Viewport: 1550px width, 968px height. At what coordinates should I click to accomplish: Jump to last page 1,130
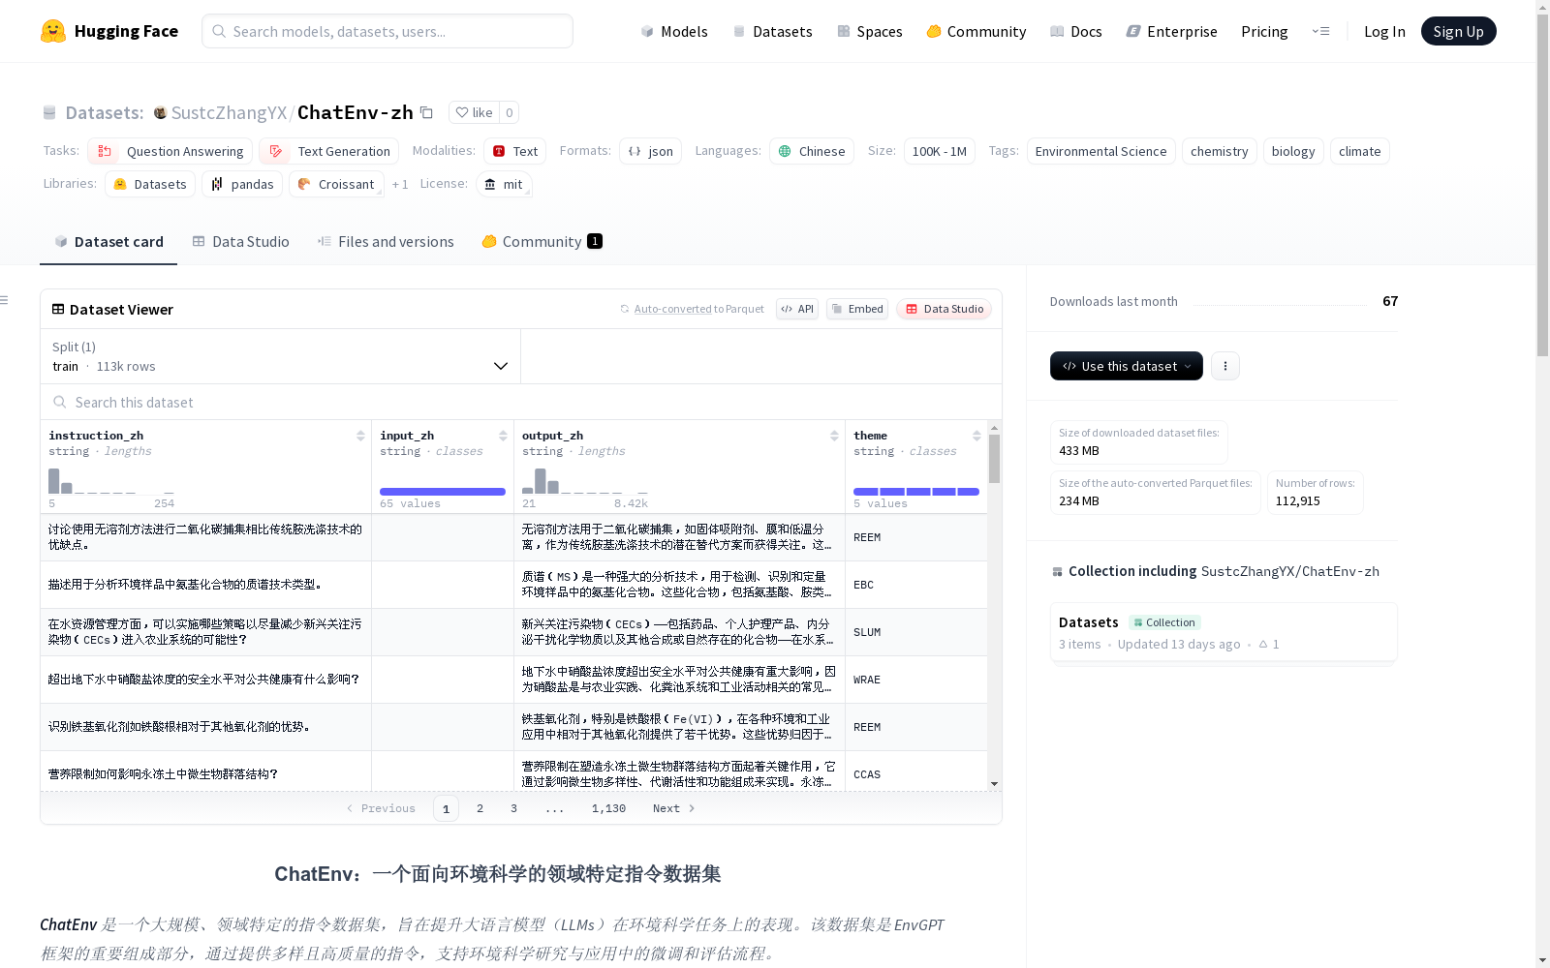608,808
